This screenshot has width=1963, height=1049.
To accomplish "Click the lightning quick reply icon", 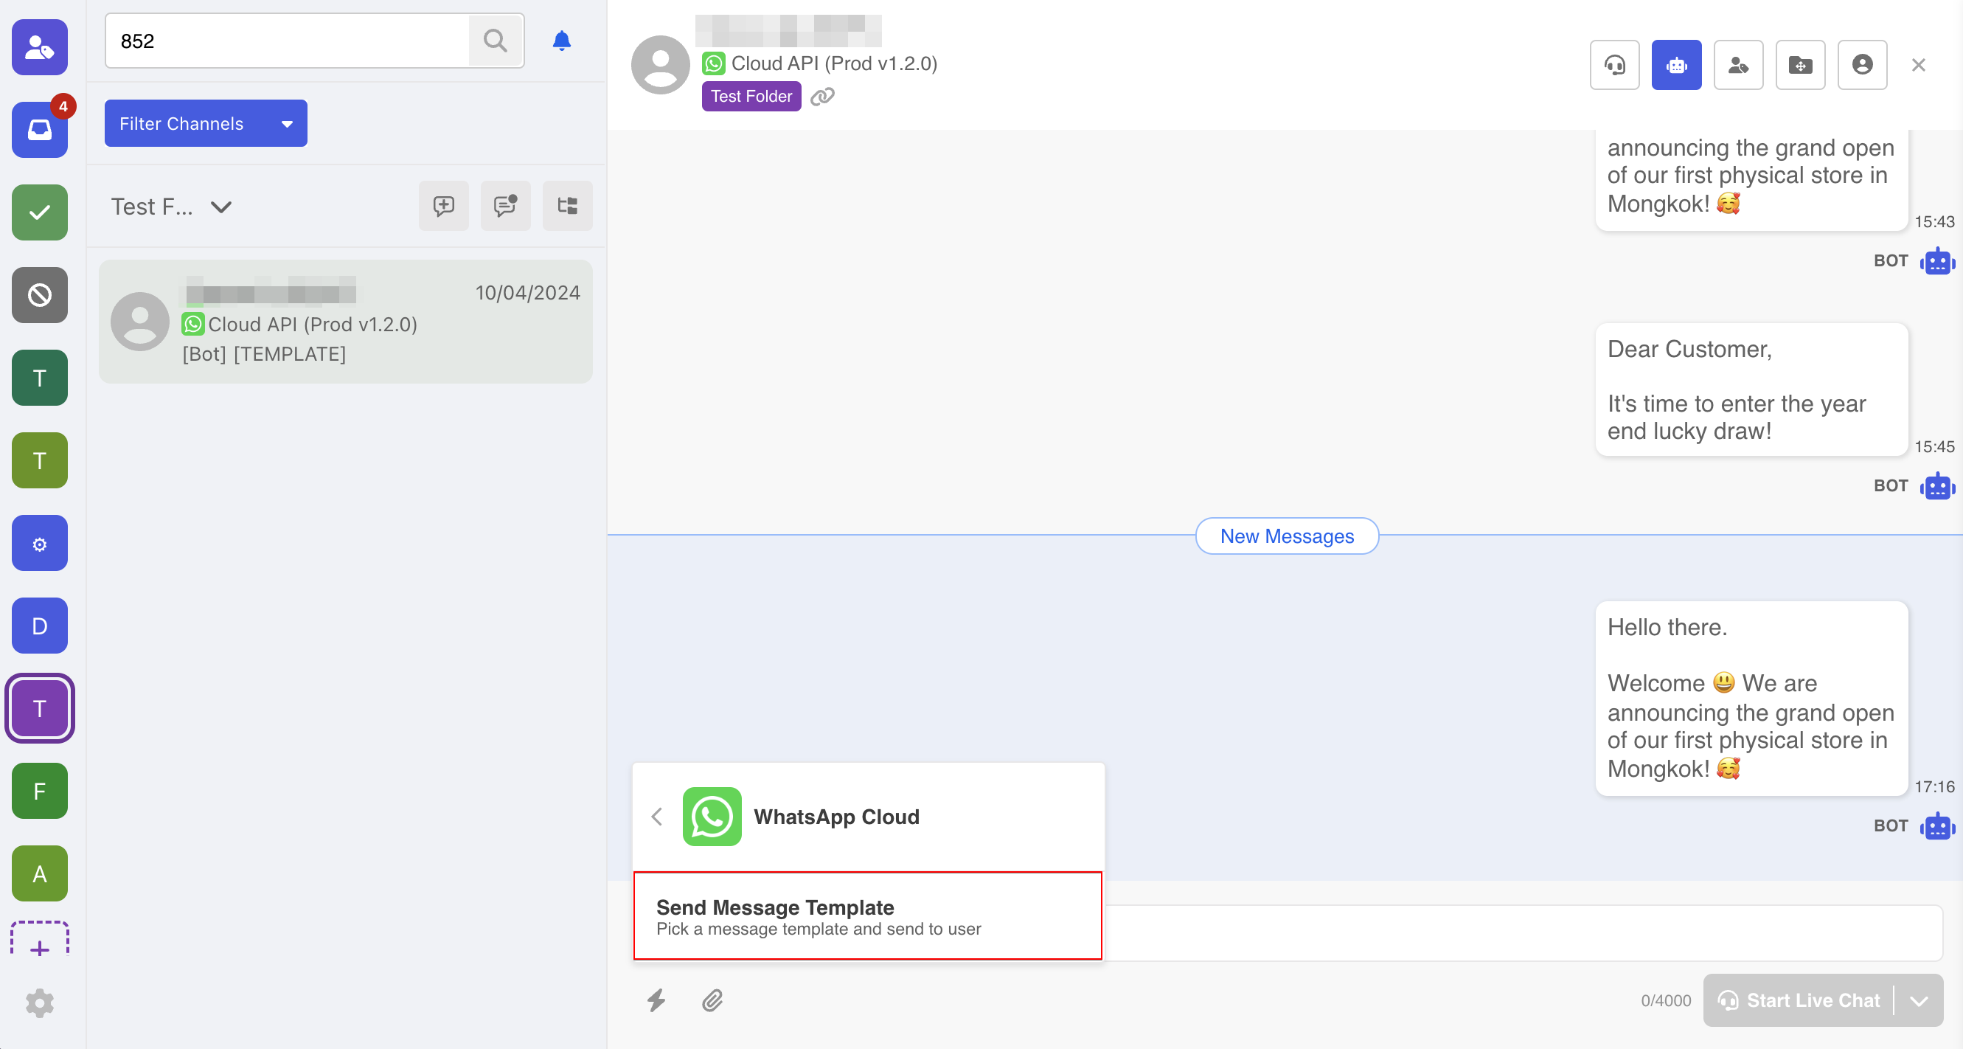I will 656,1000.
